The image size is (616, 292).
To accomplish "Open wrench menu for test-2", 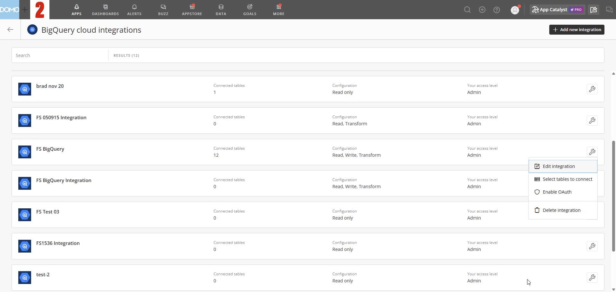I will (592, 278).
